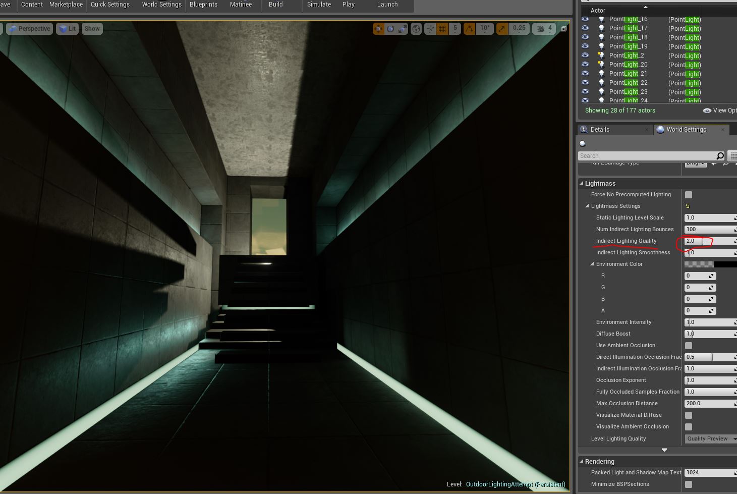
Task: Click the light bulb icon of PointLight_22
Action: click(601, 83)
